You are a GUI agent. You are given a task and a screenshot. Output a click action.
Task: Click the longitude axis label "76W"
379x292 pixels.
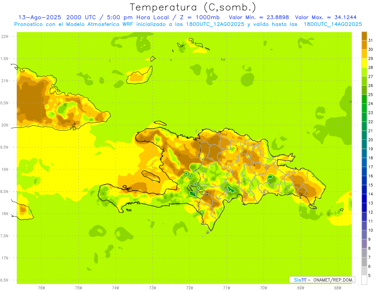coord(41,288)
